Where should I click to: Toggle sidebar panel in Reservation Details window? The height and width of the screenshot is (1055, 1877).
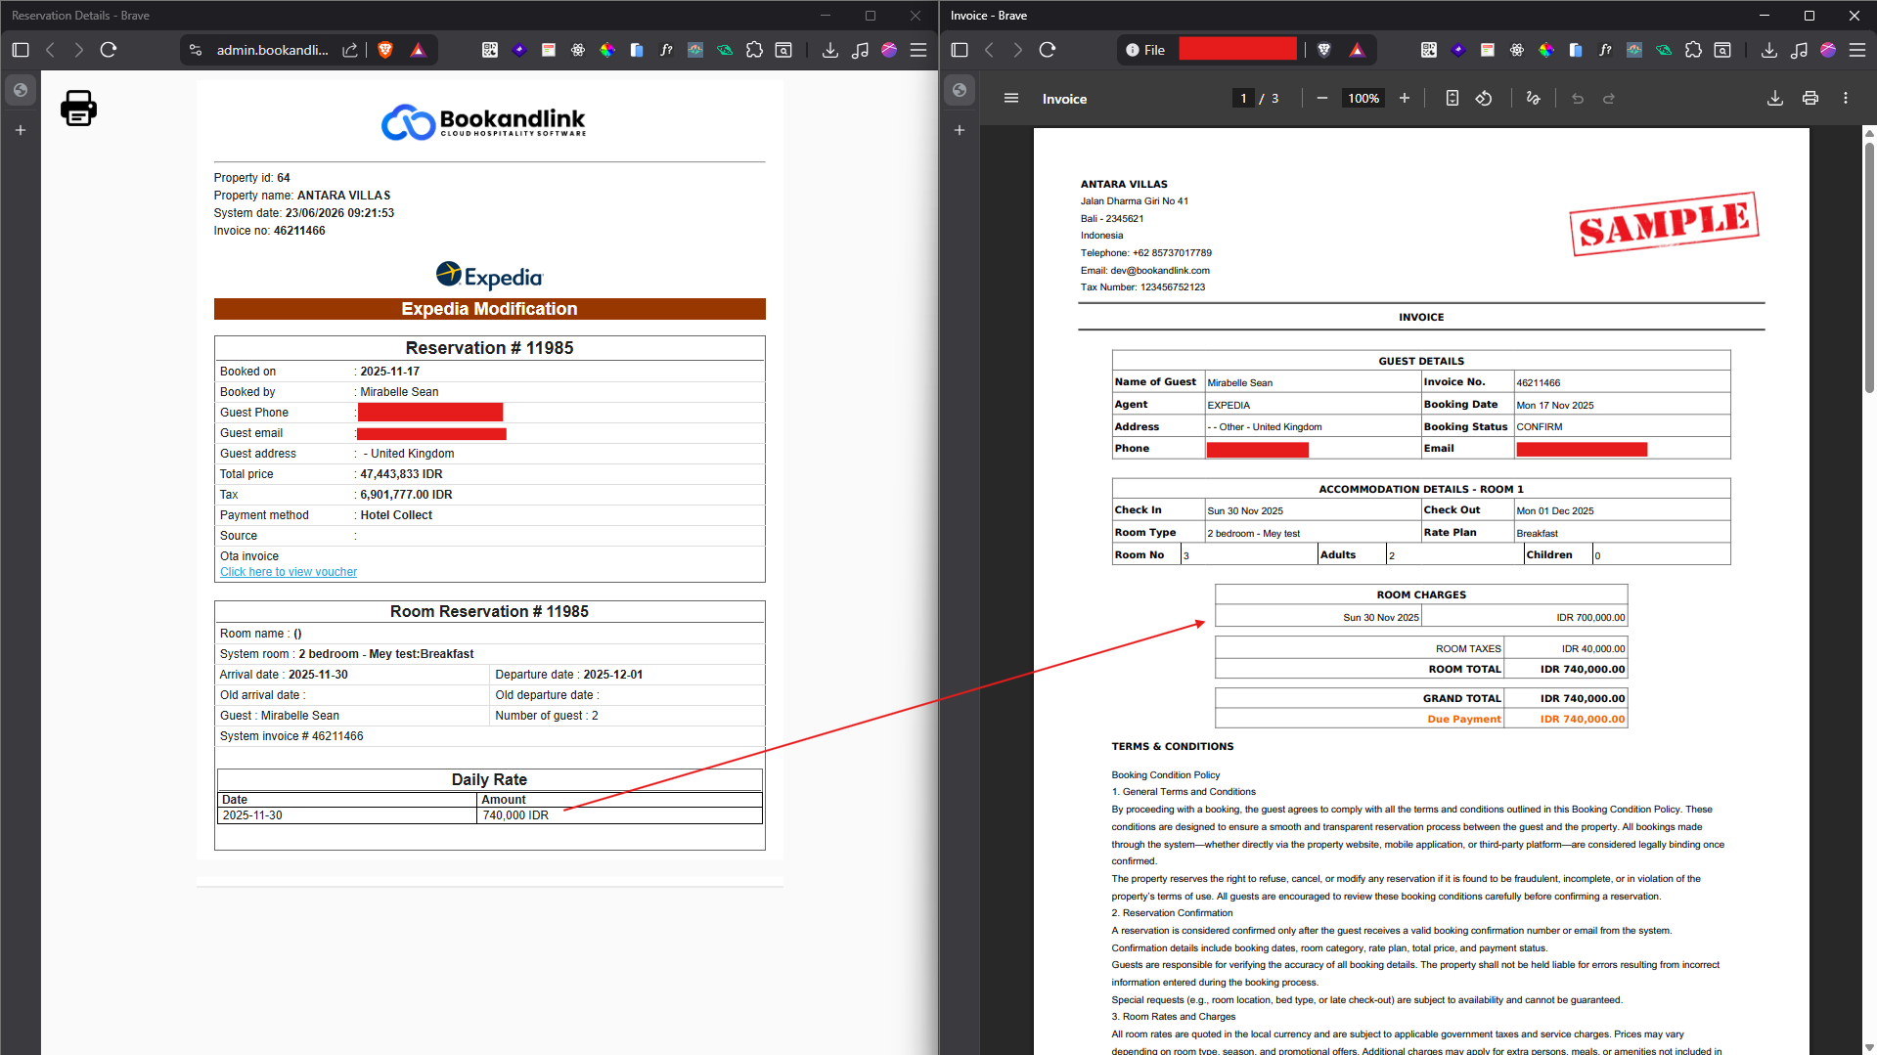pyautogui.click(x=21, y=50)
